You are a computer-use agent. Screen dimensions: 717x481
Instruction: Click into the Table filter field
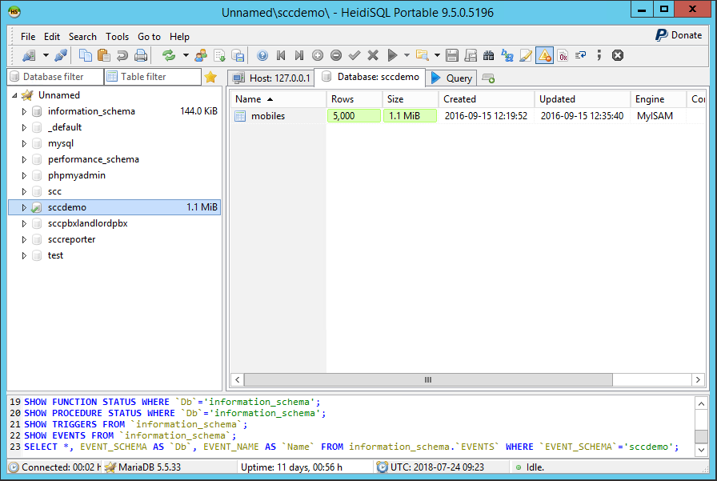click(x=153, y=77)
